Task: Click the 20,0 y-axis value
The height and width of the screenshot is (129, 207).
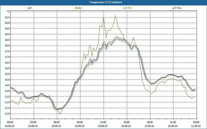Action: [x=8, y=23]
